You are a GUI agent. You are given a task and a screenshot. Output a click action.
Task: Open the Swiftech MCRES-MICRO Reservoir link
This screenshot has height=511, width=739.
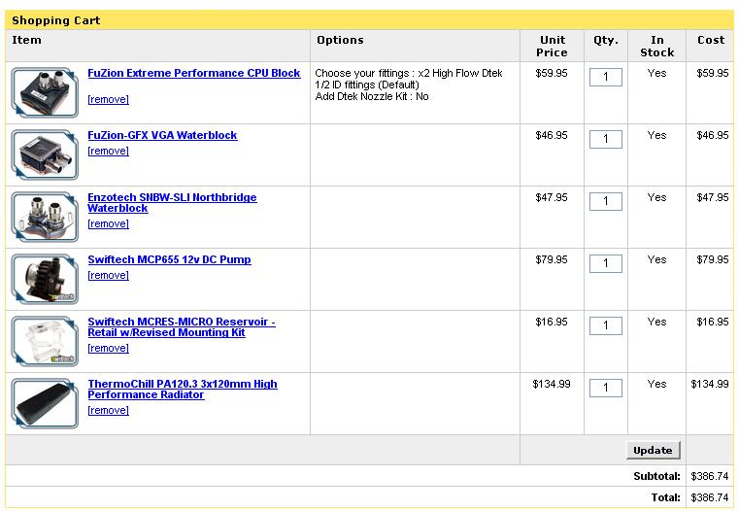tap(182, 327)
